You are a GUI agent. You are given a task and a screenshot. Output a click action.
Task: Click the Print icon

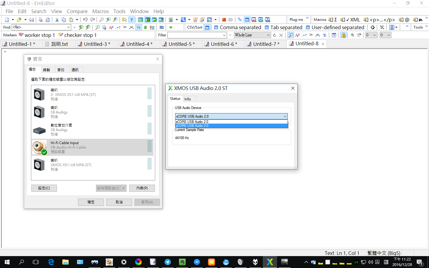point(41,20)
